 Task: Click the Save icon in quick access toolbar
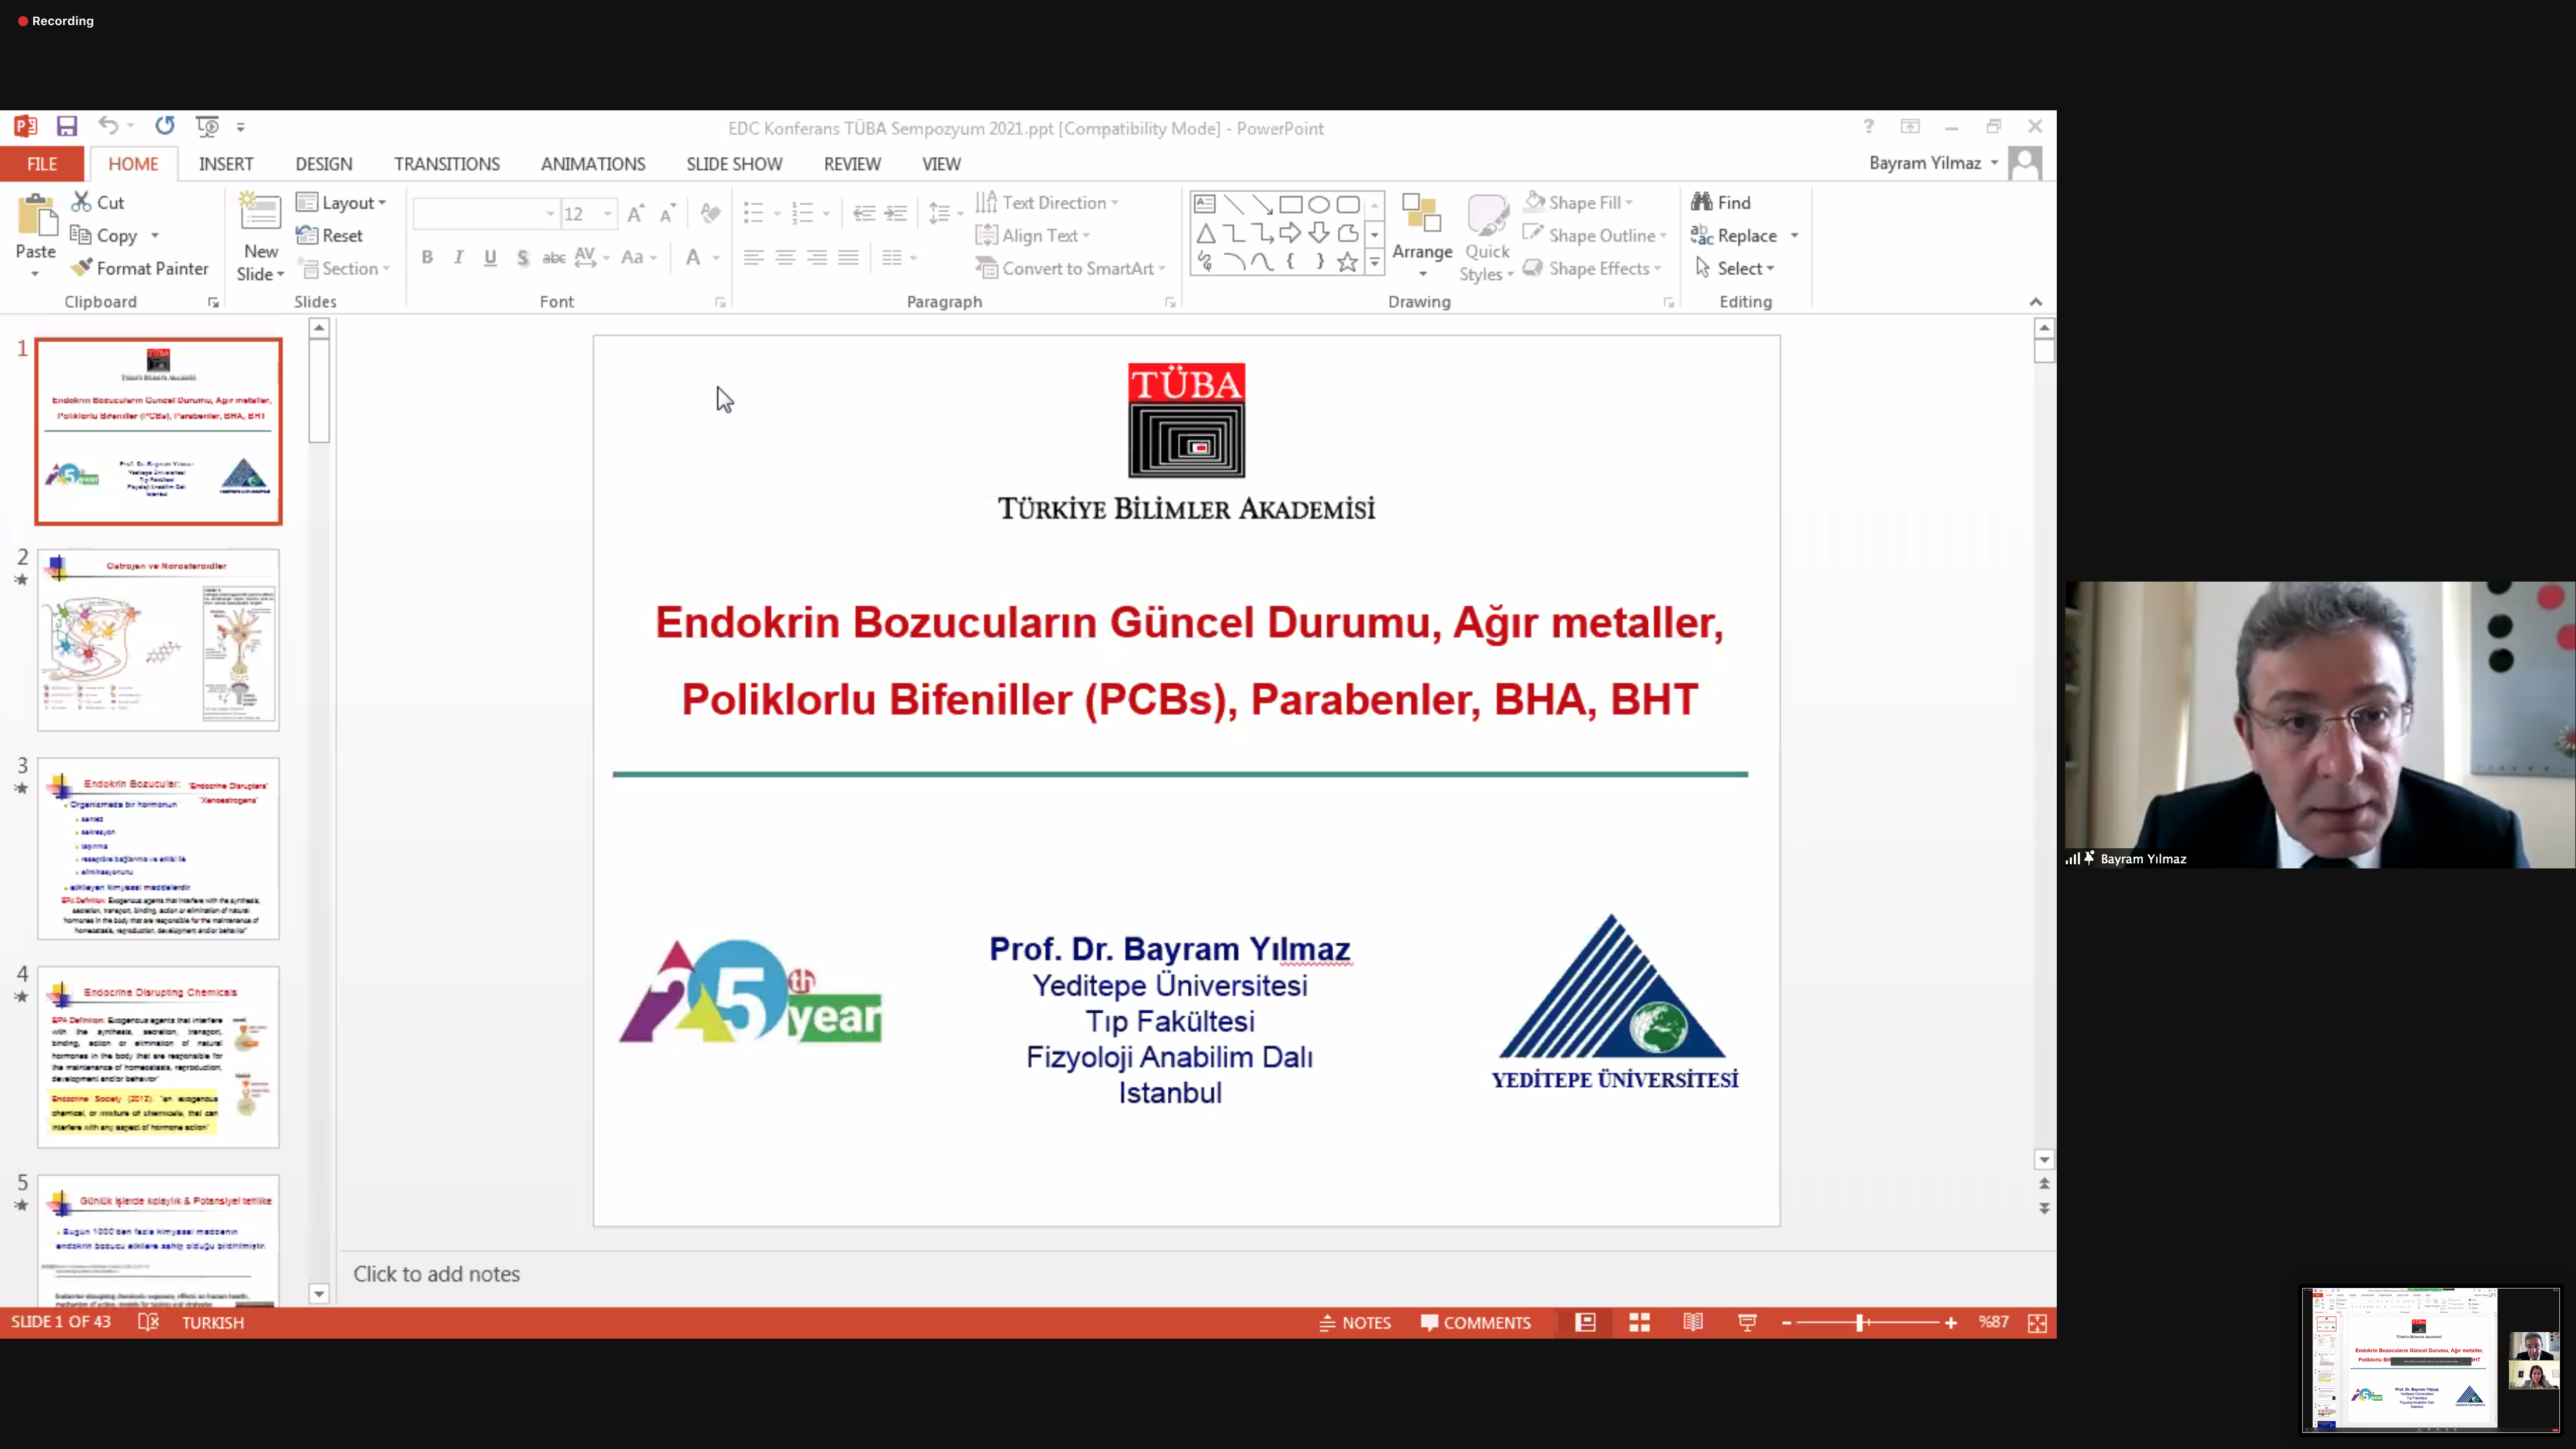tap(67, 126)
